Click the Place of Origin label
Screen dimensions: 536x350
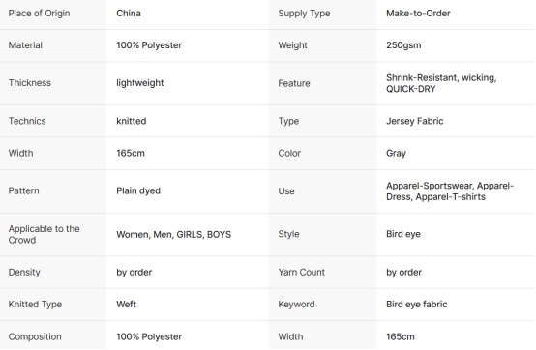coord(39,14)
